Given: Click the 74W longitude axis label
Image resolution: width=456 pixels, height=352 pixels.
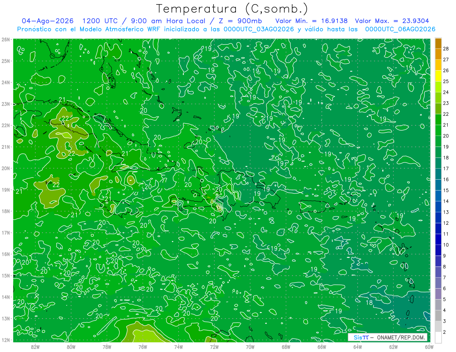Looking at the screenshot, I should click(x=178, y=347).
